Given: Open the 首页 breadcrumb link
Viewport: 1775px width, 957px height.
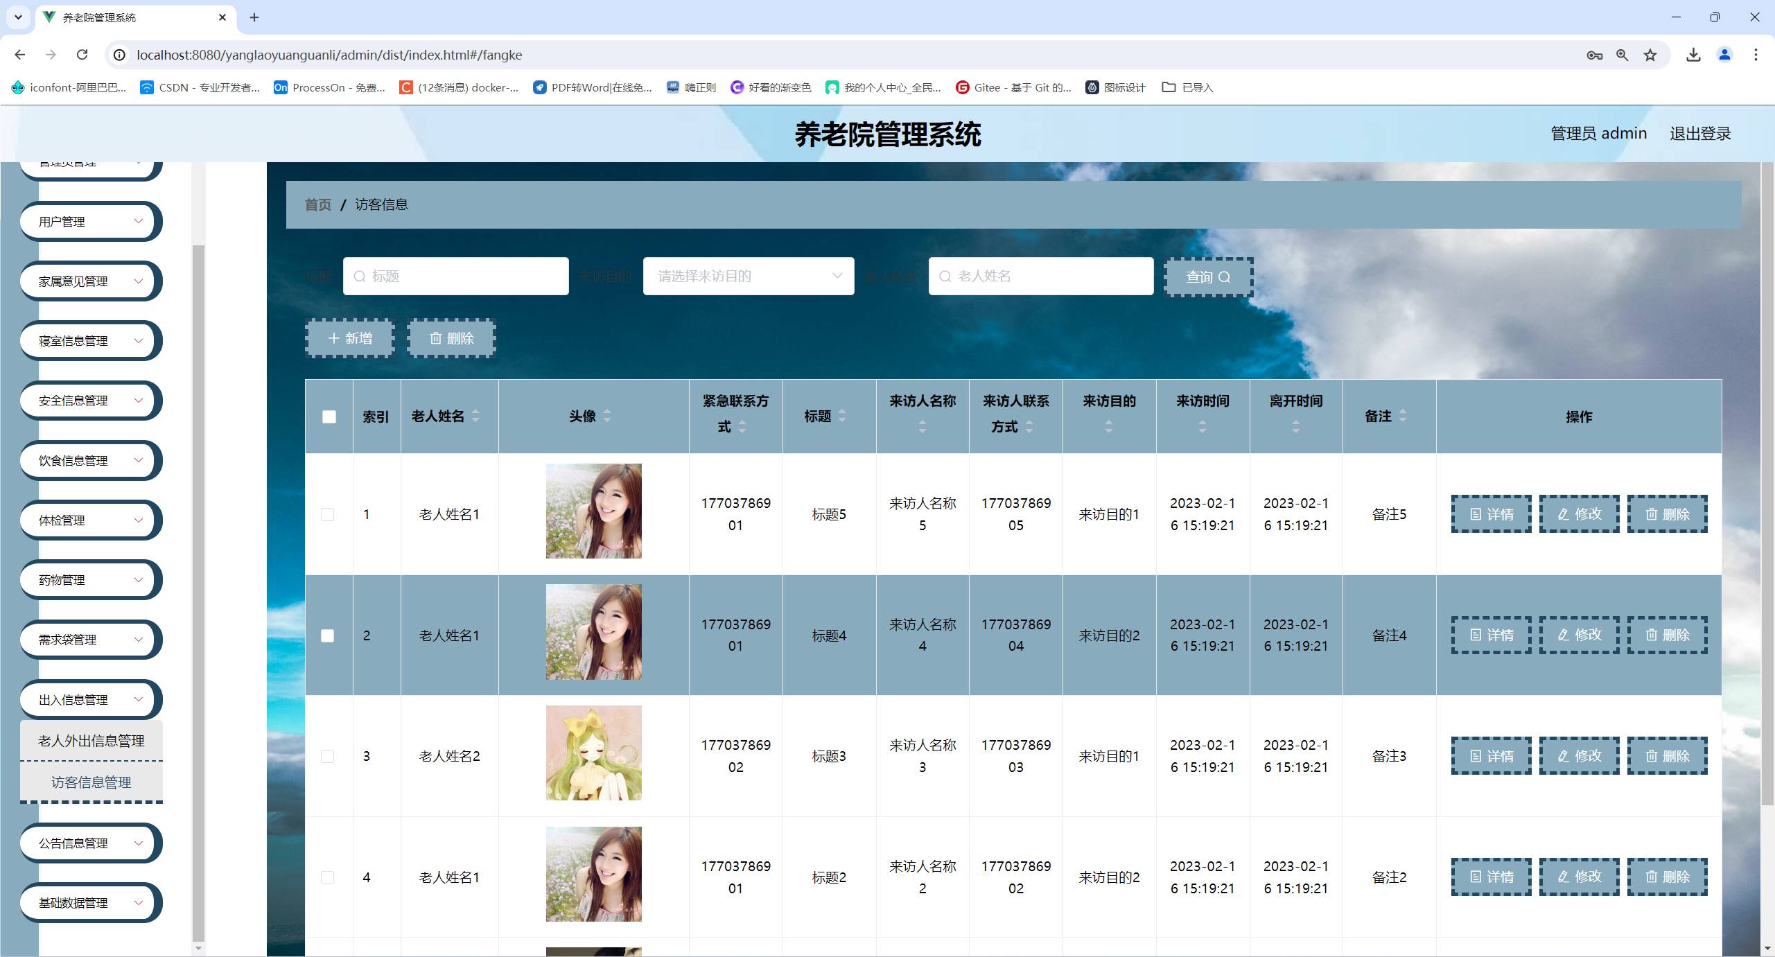Looking at the screenshot, I should coord(317,204).
